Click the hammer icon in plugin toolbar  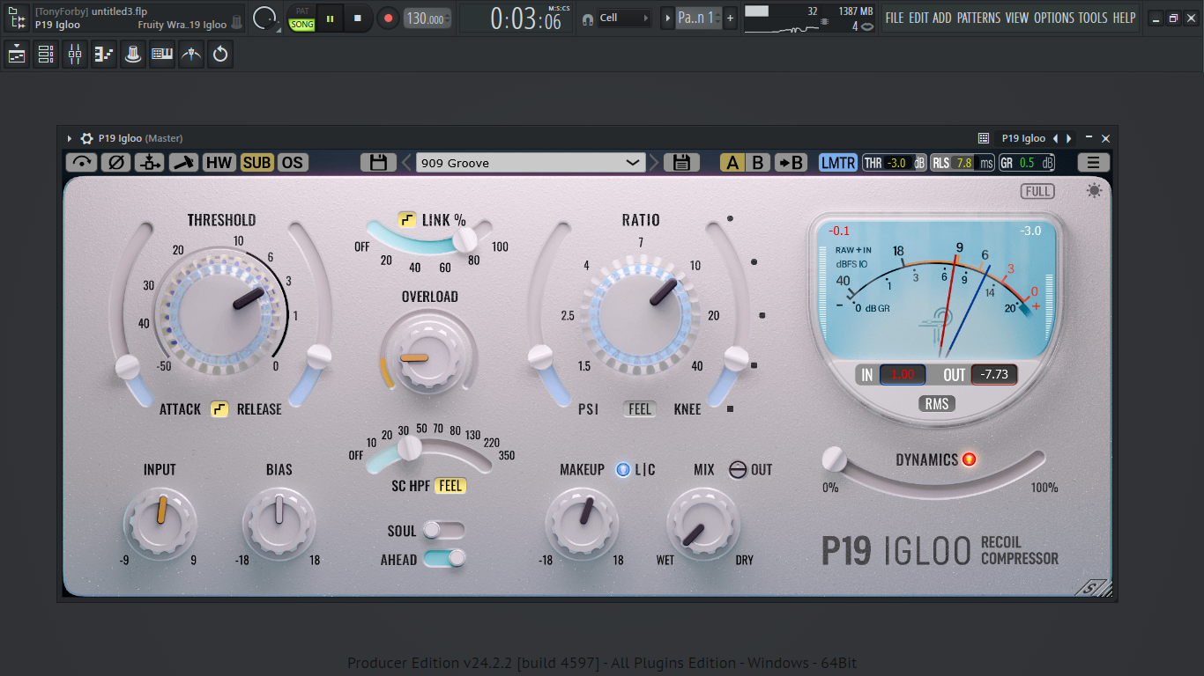point(183,163)
